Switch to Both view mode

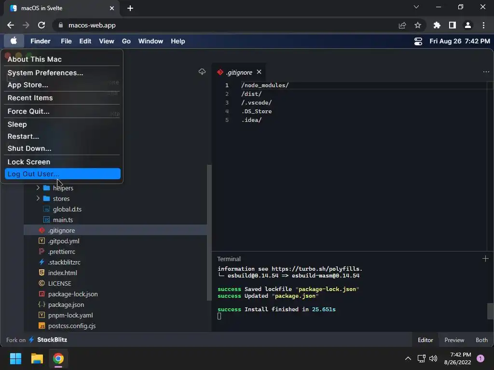481,340
